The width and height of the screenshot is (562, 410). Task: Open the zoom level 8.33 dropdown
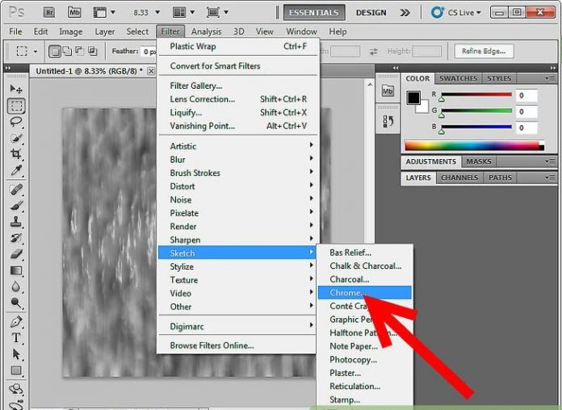[148, 12]
